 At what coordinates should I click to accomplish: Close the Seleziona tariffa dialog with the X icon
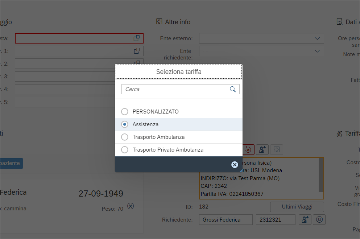235,165
